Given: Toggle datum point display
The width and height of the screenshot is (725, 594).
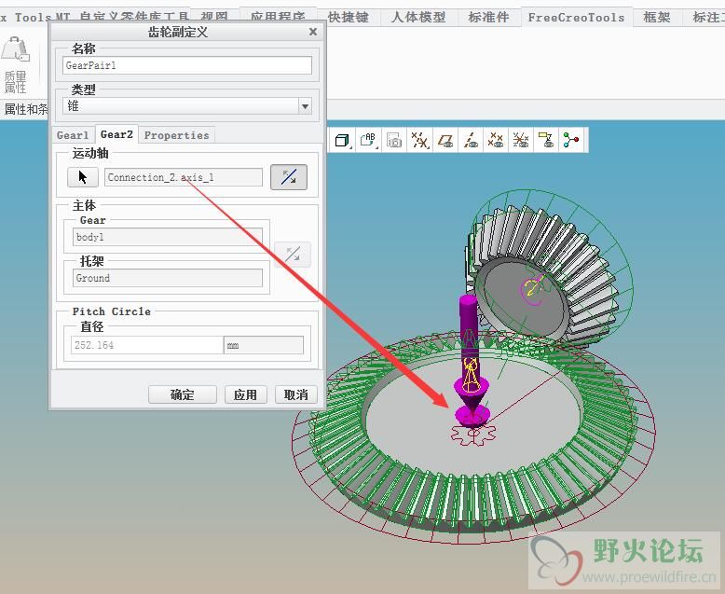Looking at the screenshot, I should click(x=496, y=140).
